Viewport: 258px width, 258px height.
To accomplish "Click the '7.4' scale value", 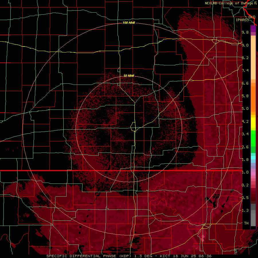I will pyautogui.click(x=245, y=71).
